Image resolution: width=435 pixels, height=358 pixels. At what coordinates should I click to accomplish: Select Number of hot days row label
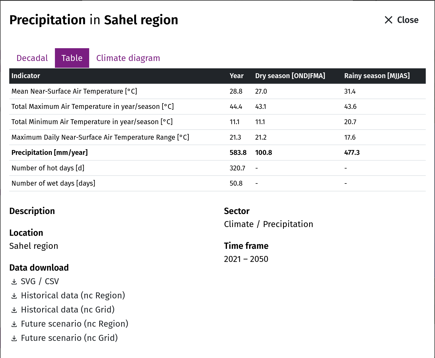[48, 168]
